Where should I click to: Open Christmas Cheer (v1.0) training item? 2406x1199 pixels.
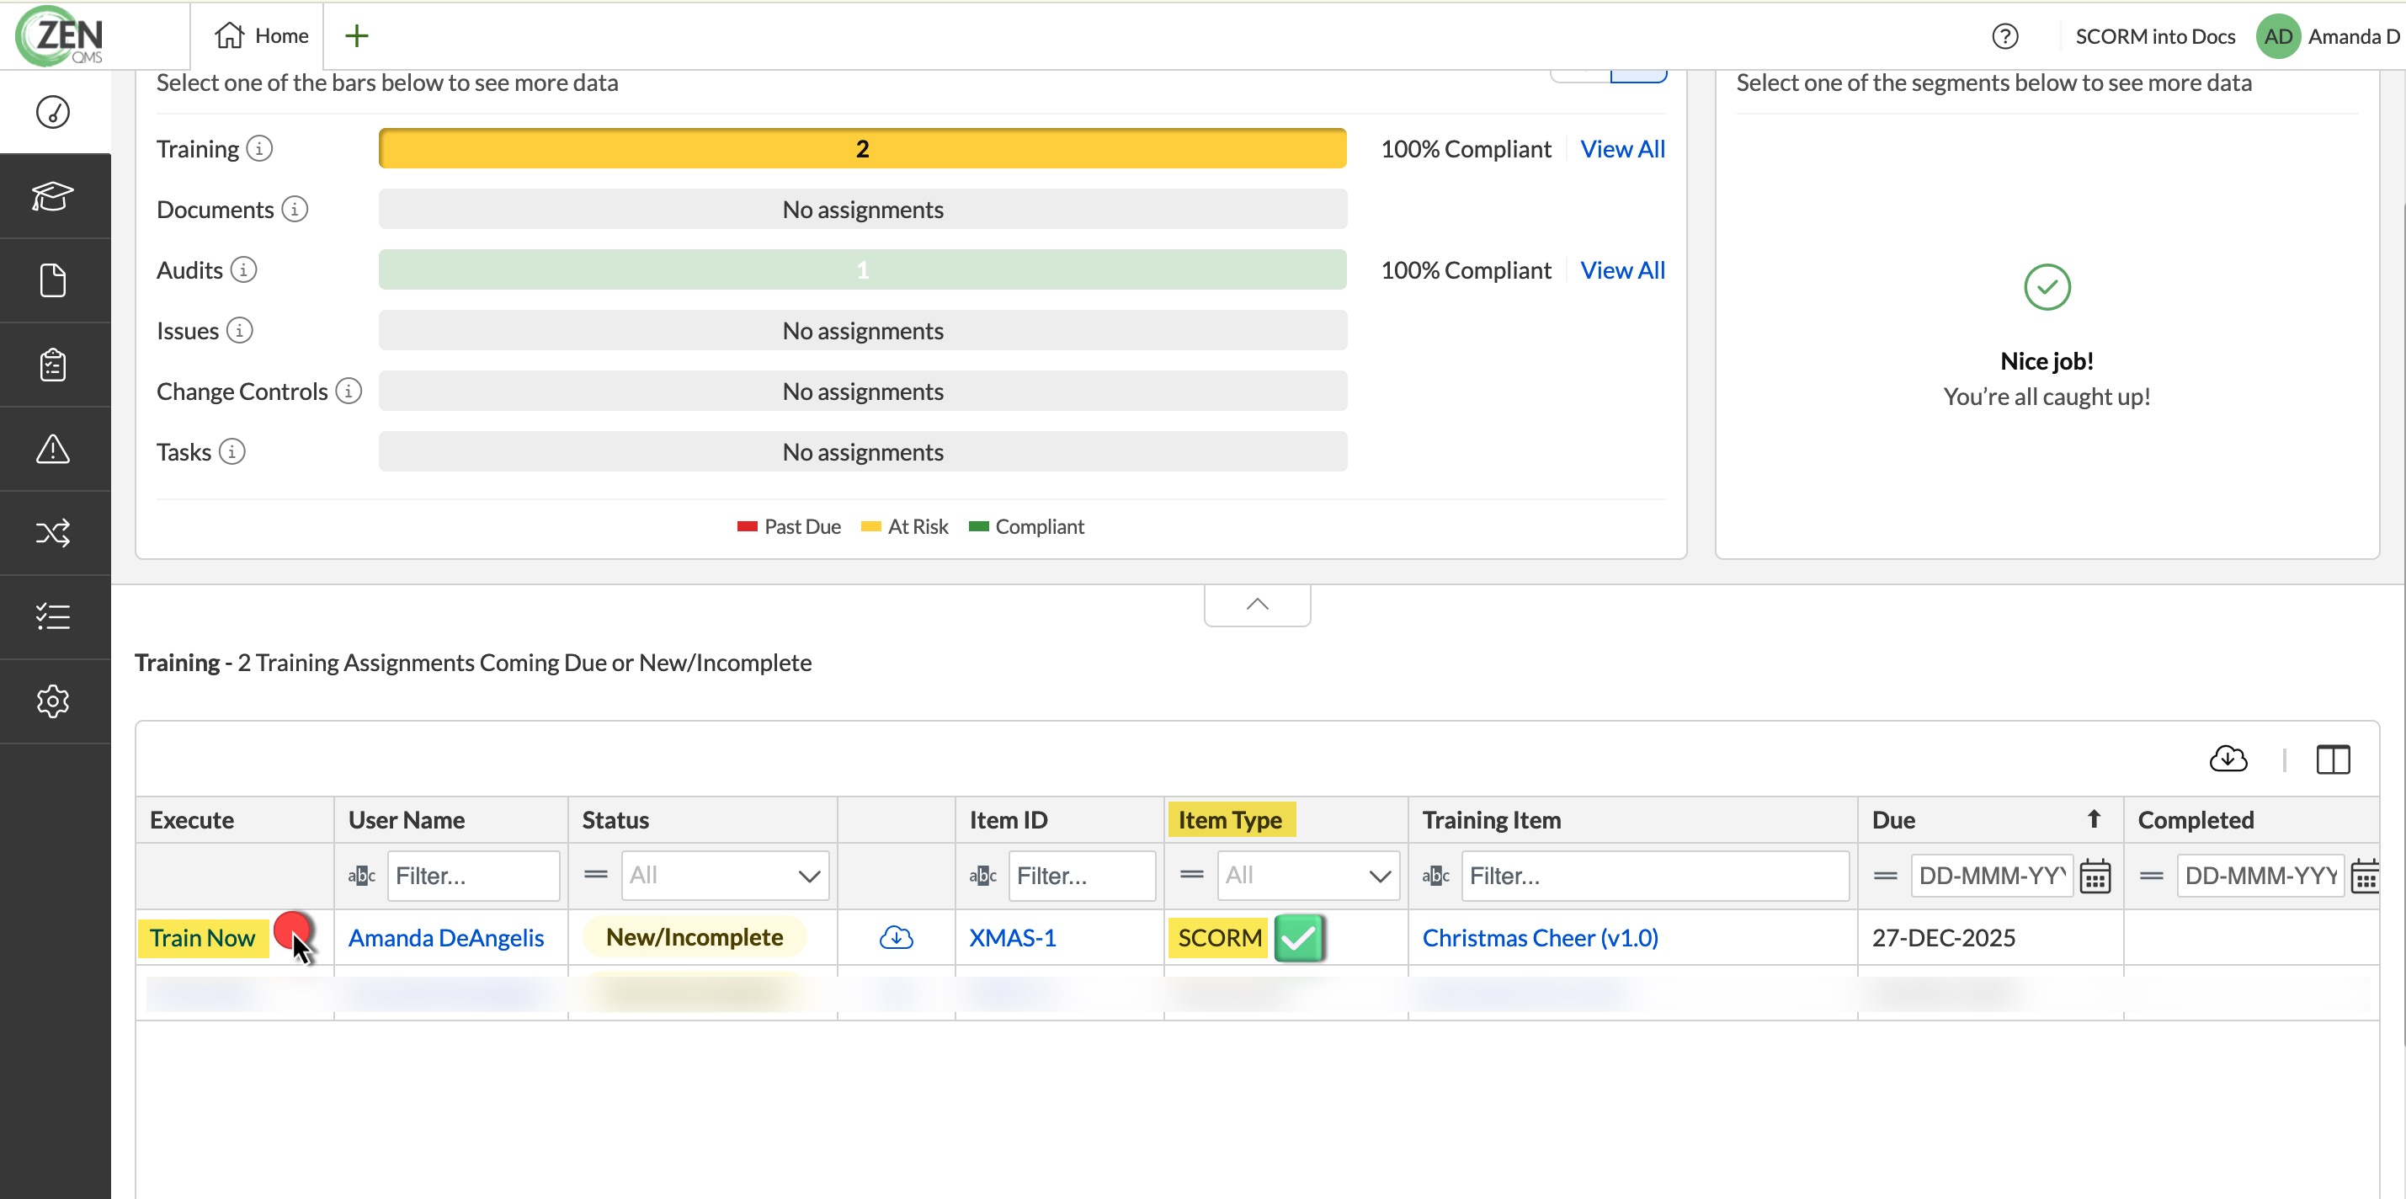click(x=1541, y=937)
